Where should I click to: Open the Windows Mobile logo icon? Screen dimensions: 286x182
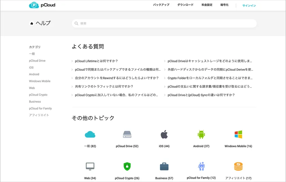click(x=238, y=134)
